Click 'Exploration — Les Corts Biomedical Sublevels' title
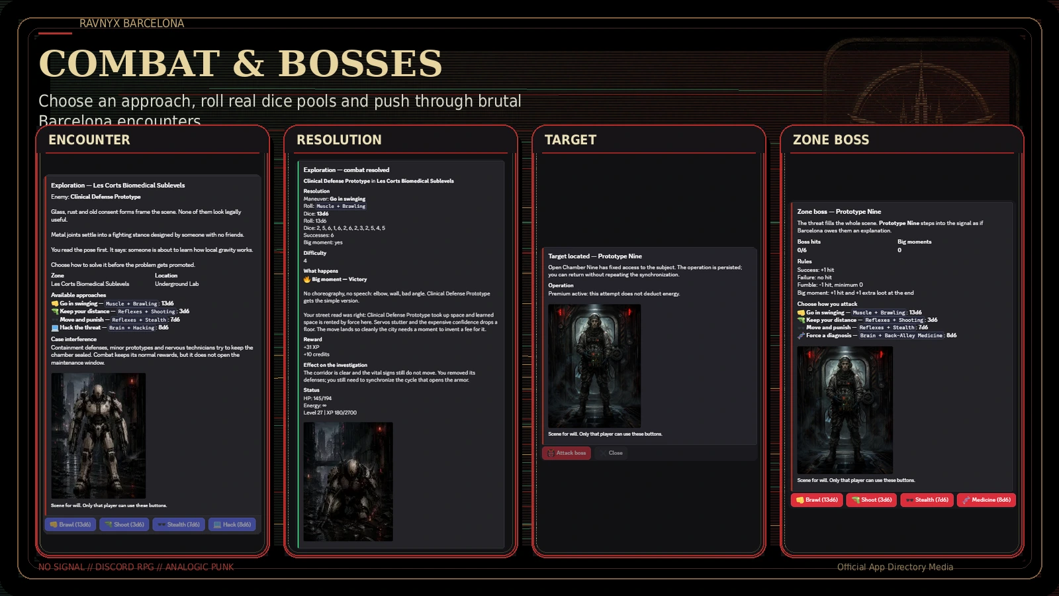The width and height of the screenshot is (1059, 596). 118,185
